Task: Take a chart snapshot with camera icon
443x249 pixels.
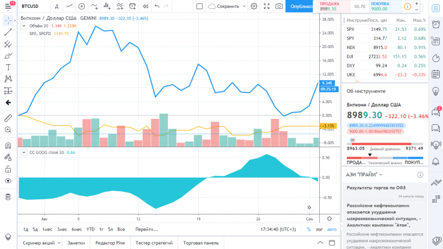Action: (279, 6)
